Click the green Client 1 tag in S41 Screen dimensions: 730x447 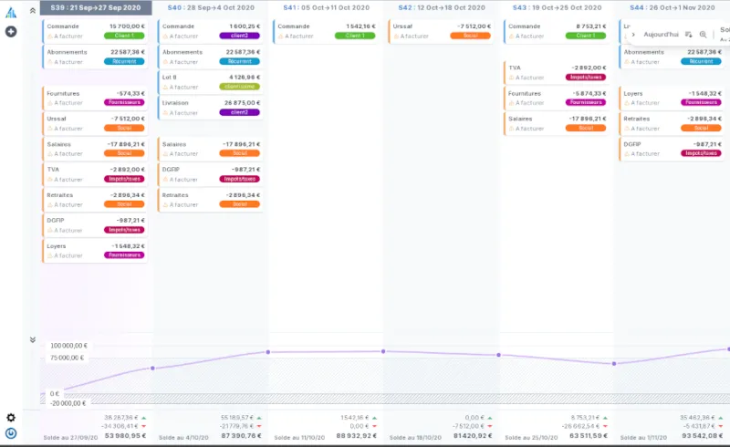pos(355,36)
